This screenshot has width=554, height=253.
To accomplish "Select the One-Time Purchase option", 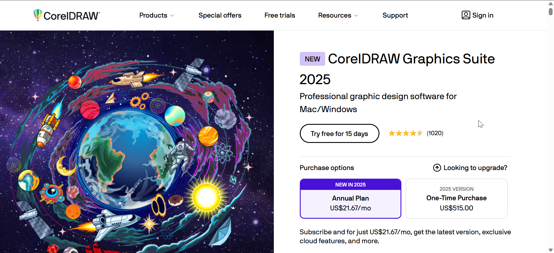I will (456, 199).
